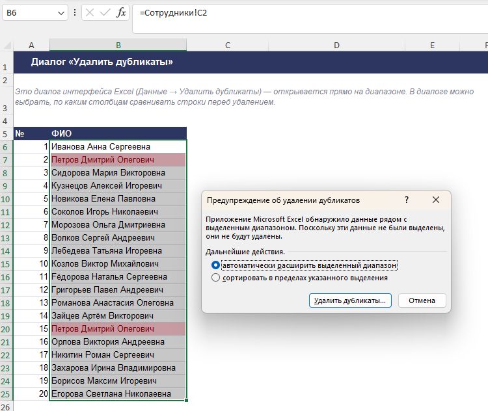Screen dimensions: 488x411
Task: Select row header 6
Action: pos(6,147)
